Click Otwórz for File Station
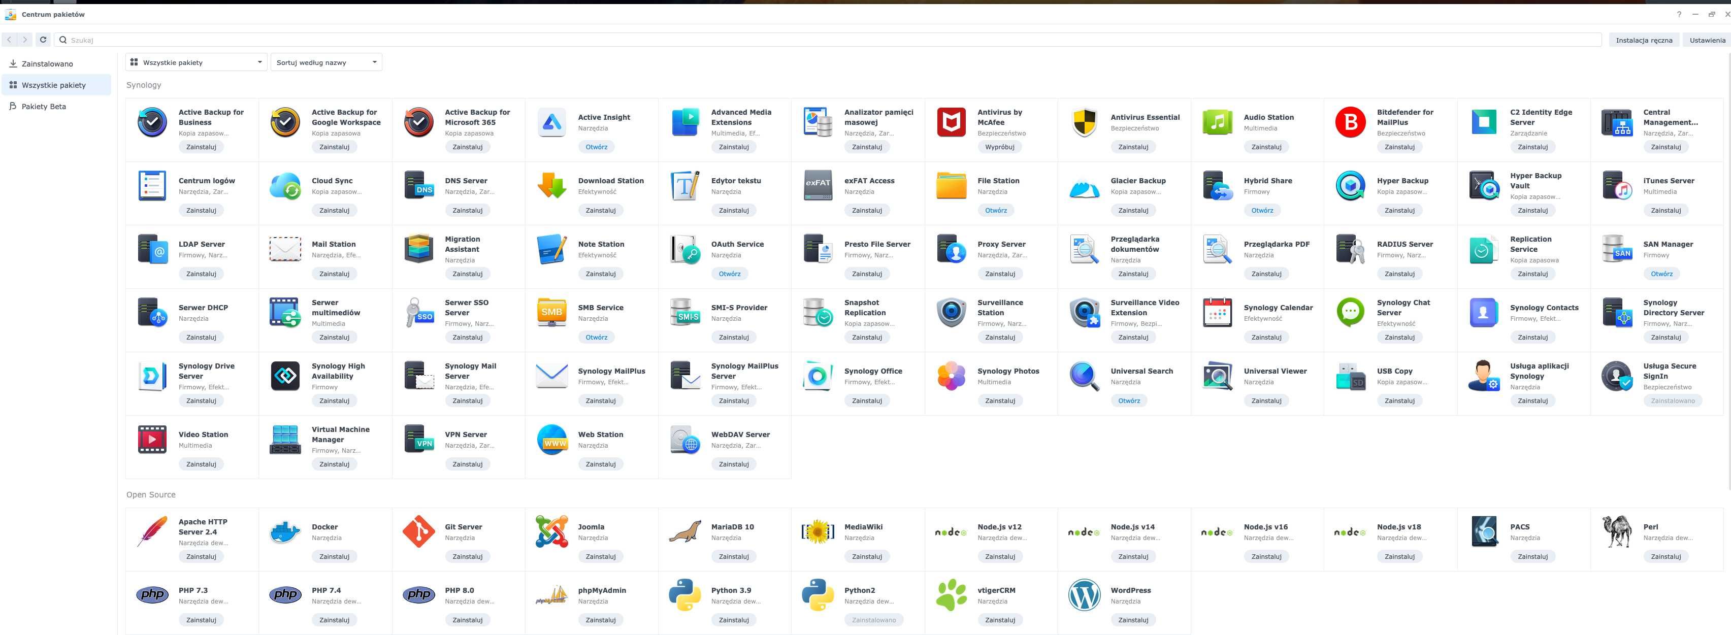The image size is (1731, 635). pyautogui.click(x=996, y=210)
